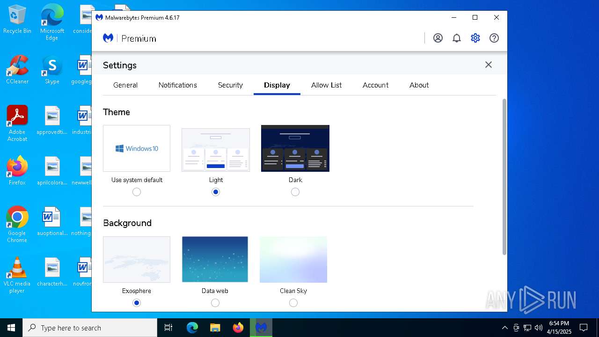Open the notifications bell icon

pyautogui.click(x=457, y=38)
